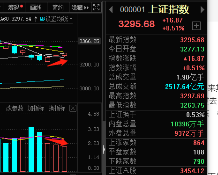
Task: Click the 上证换手 value 0.53%
Action: coord(195,115)
